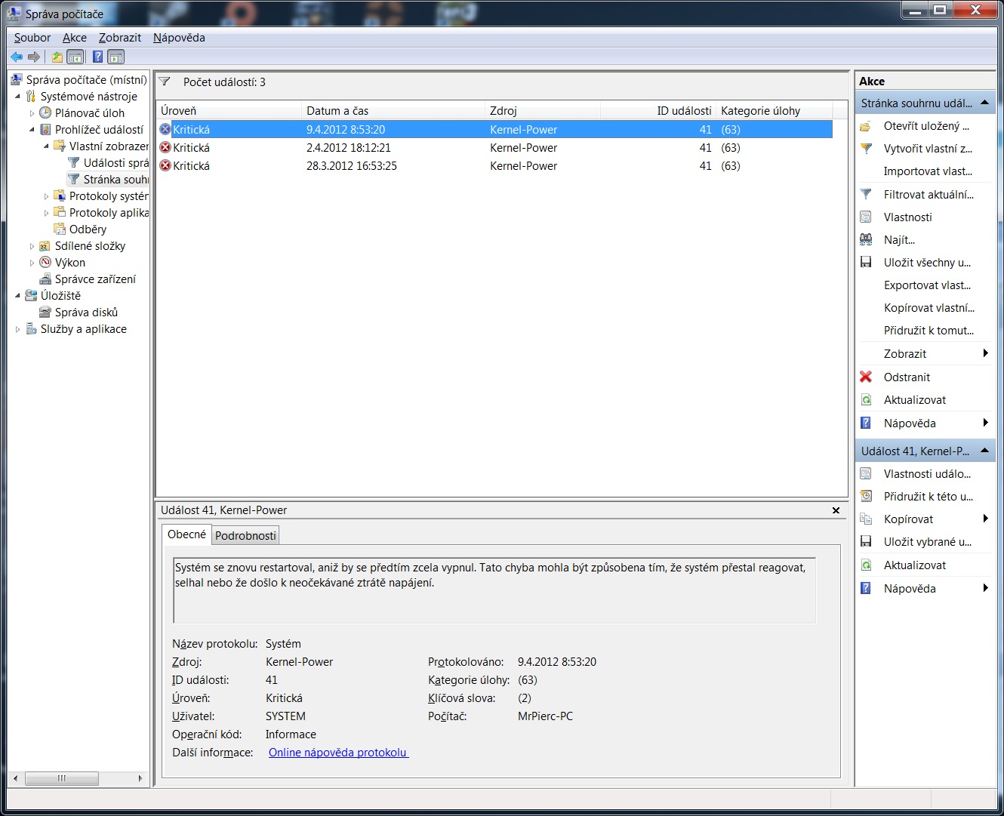Collapse the Vlastní zobrazení tree node
Viewport: 1004px width, 816px height.
click(x=46, y=146)
